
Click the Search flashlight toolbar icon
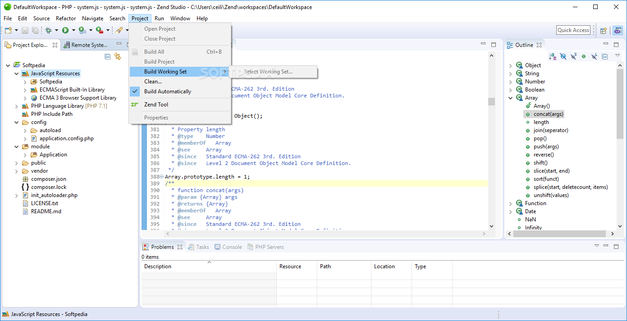[x=119, y=30]
